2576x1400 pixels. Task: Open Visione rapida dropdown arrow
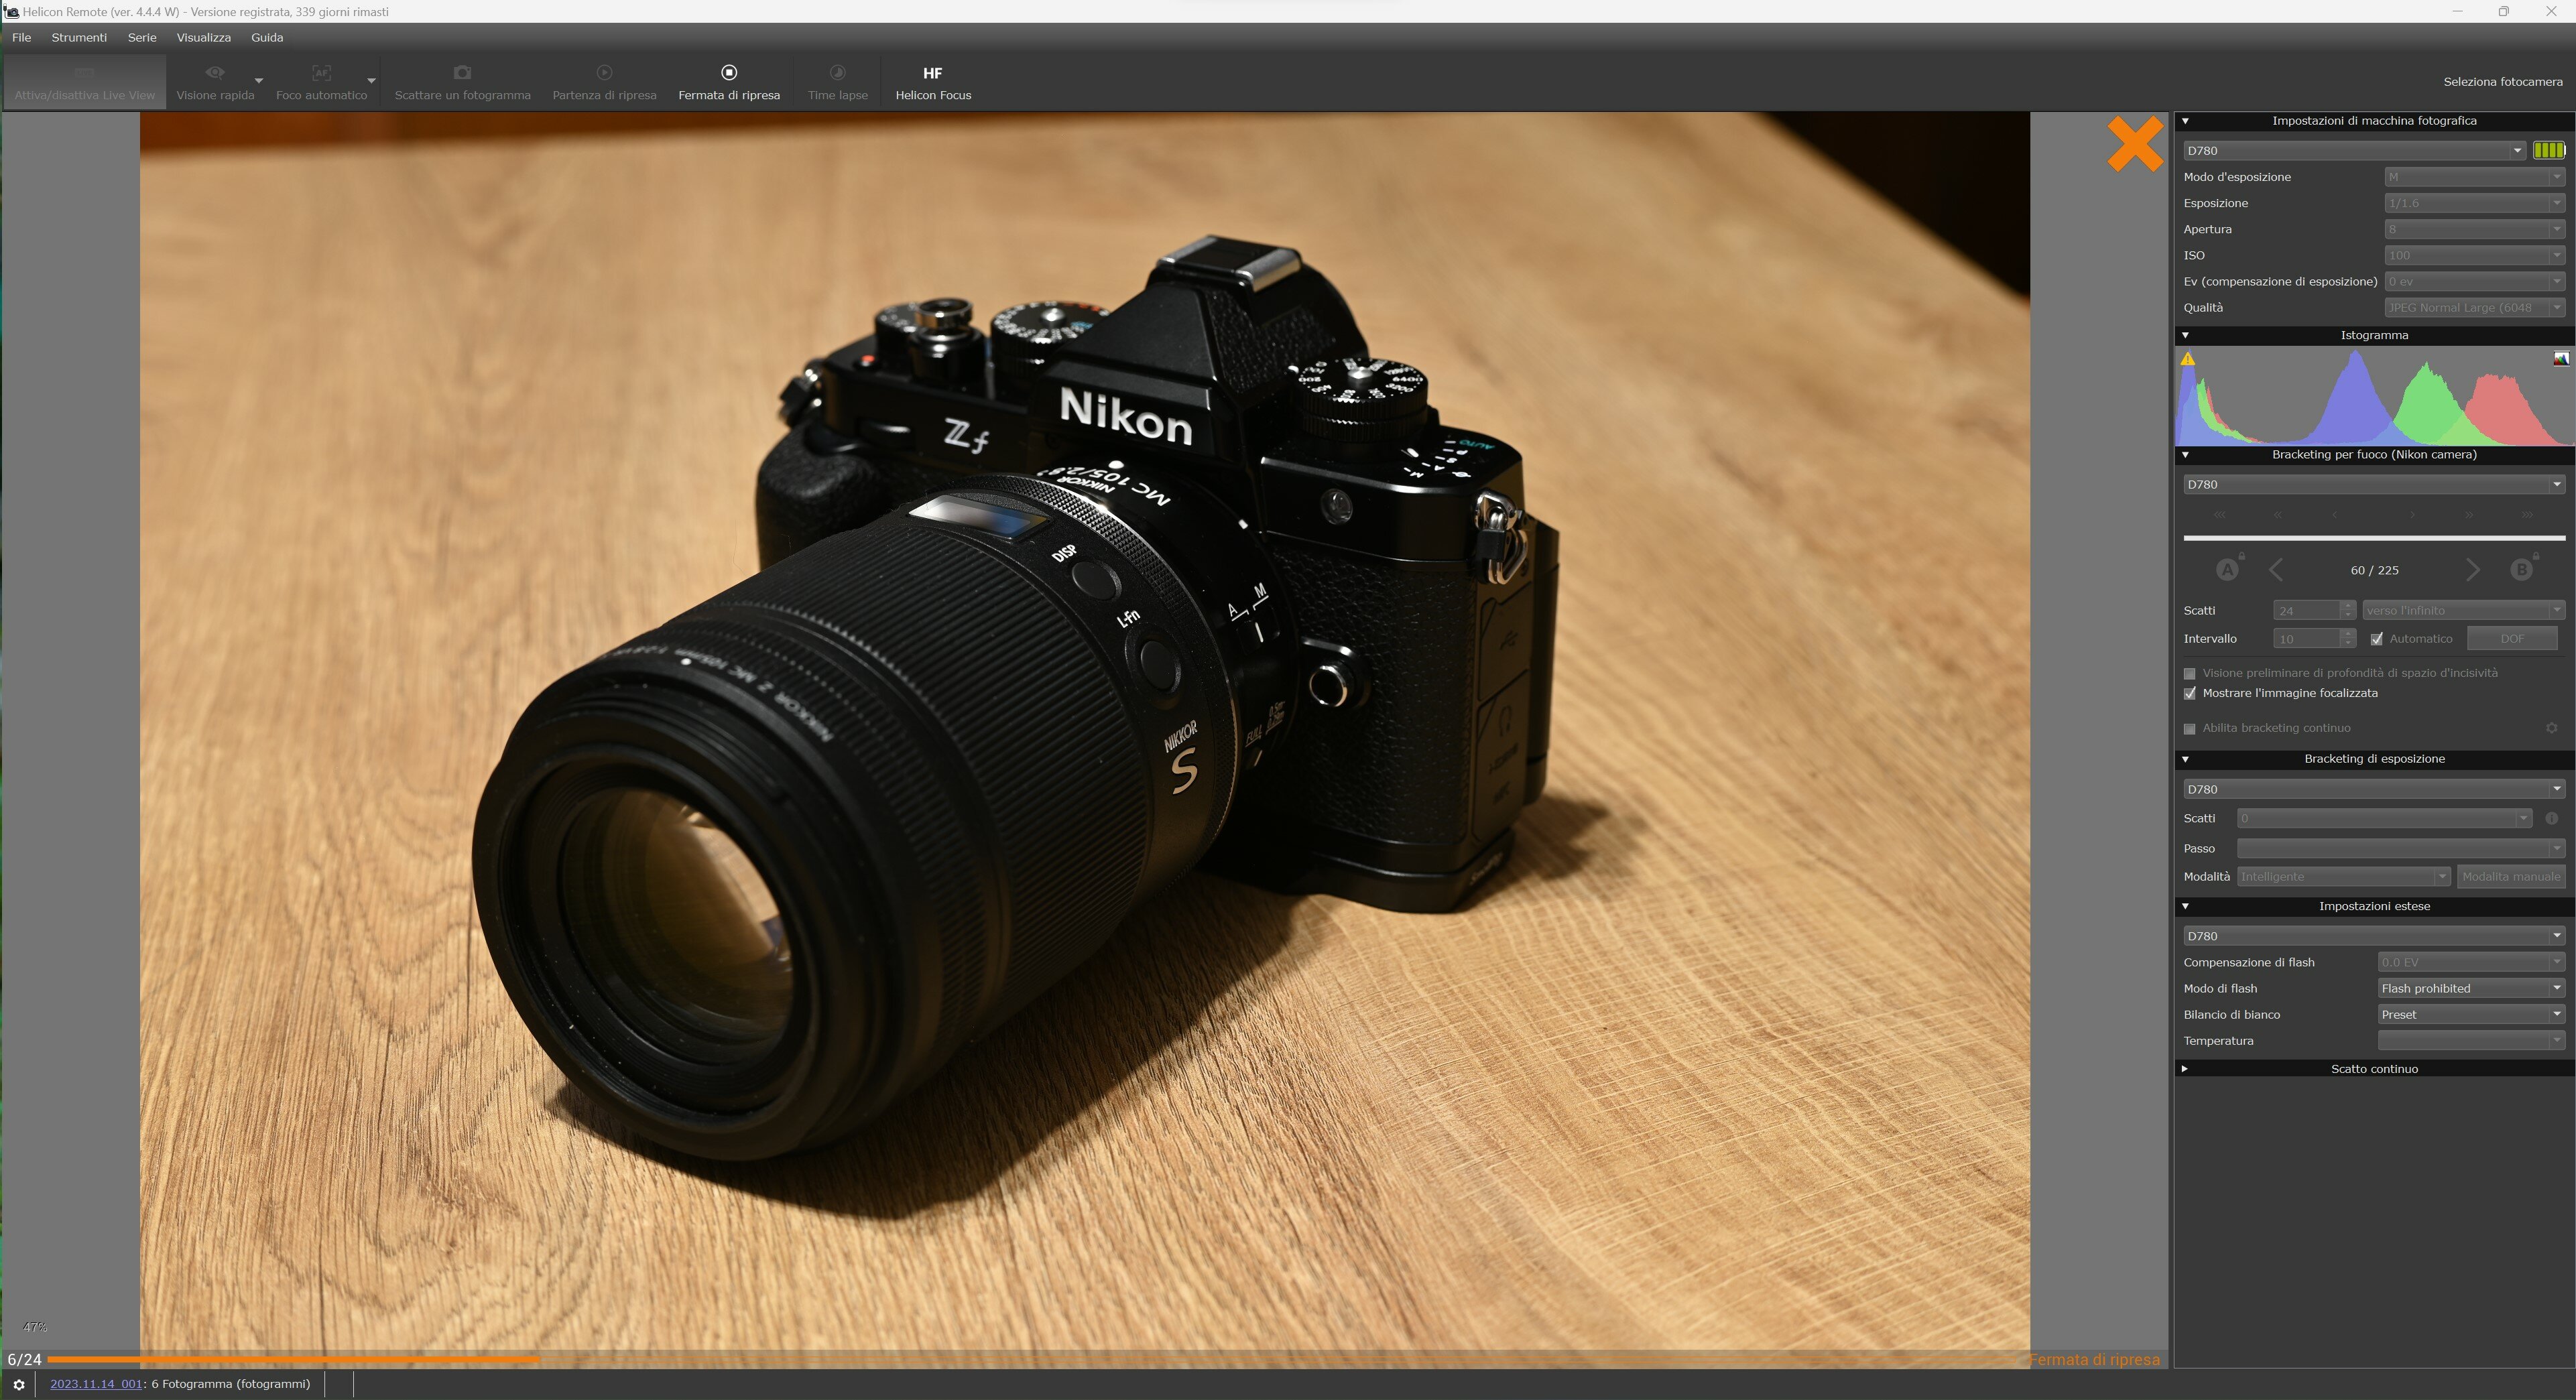[x=259, y=80]
